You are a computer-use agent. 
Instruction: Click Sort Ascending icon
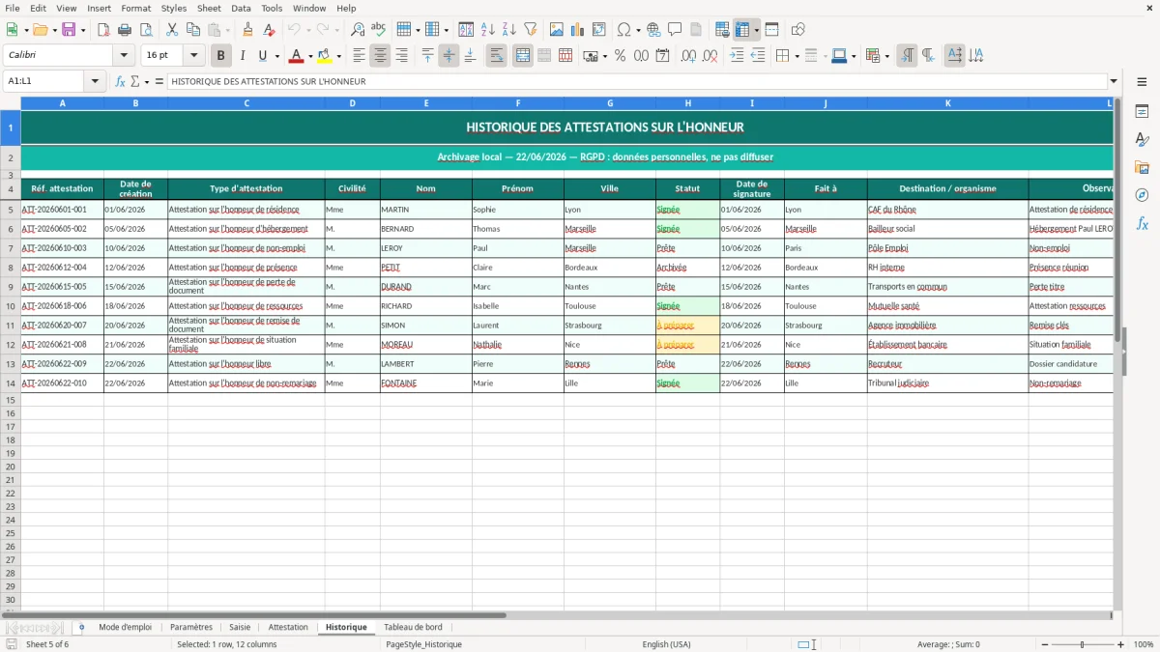[x=487, y=30]
